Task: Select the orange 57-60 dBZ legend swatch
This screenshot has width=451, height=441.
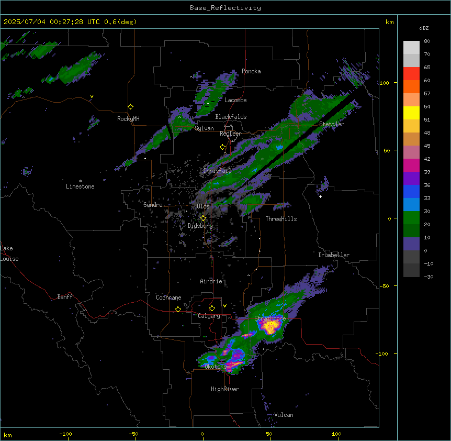Action: tap(411, 86)
